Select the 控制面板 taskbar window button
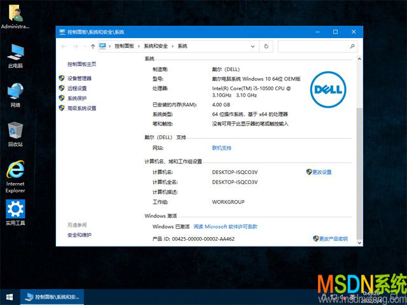Viewport: 407px width, 305px height. [x=52, y=297]
